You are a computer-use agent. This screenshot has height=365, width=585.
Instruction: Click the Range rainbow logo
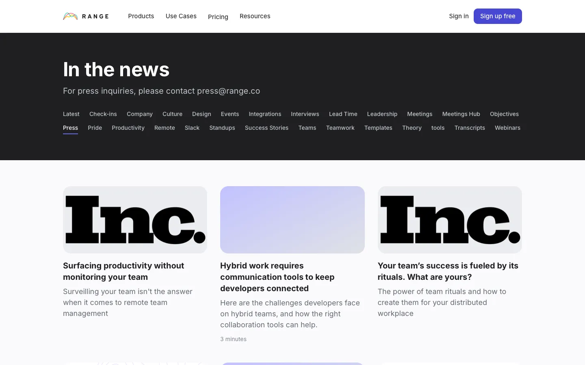86,16
